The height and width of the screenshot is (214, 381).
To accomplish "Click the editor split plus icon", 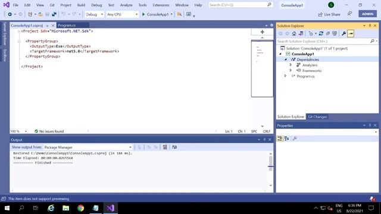I will (x=262, y=32).
